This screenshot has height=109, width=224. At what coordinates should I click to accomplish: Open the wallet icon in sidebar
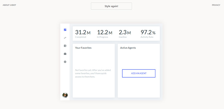(65, 46)
